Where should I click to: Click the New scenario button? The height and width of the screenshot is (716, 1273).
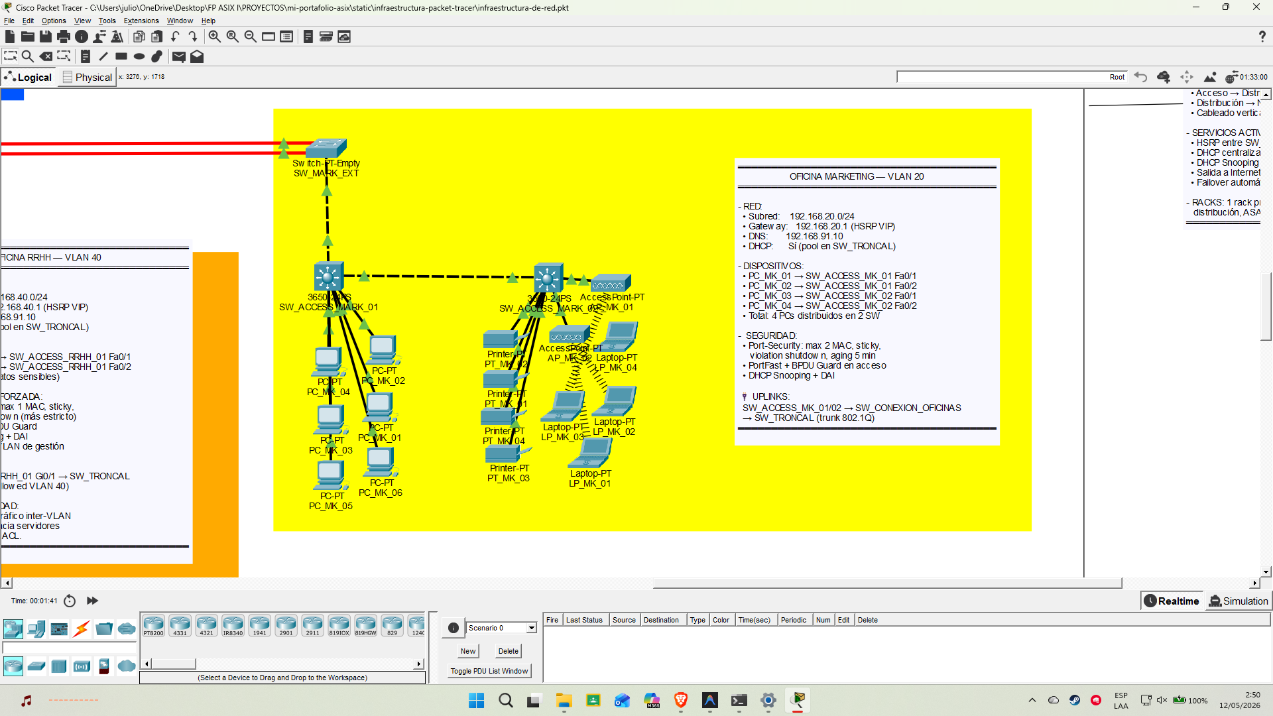point(468,651)
